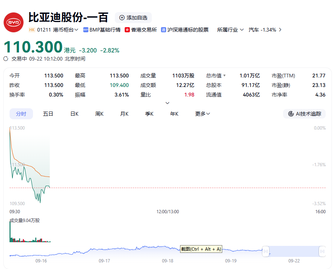
Task: Open the 更多 chart period dropdown
Action: (202, 114)
